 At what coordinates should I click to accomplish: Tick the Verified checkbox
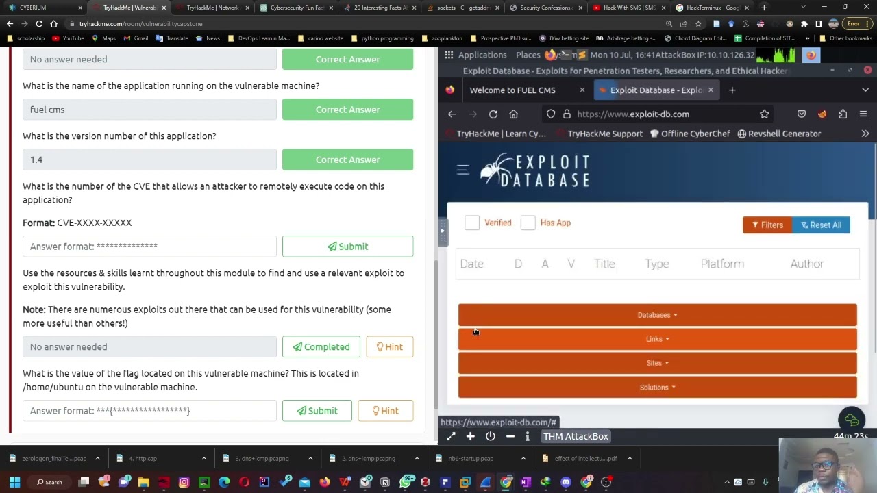click(x=471, y=223)
